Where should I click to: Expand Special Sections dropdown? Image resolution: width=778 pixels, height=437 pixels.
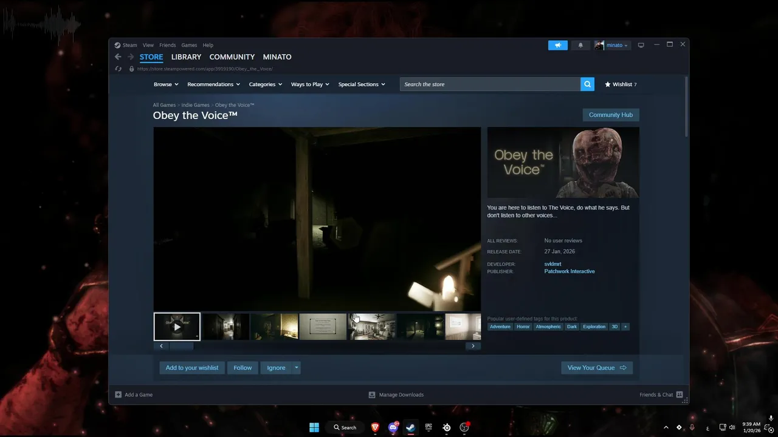(x=362, y=84)
